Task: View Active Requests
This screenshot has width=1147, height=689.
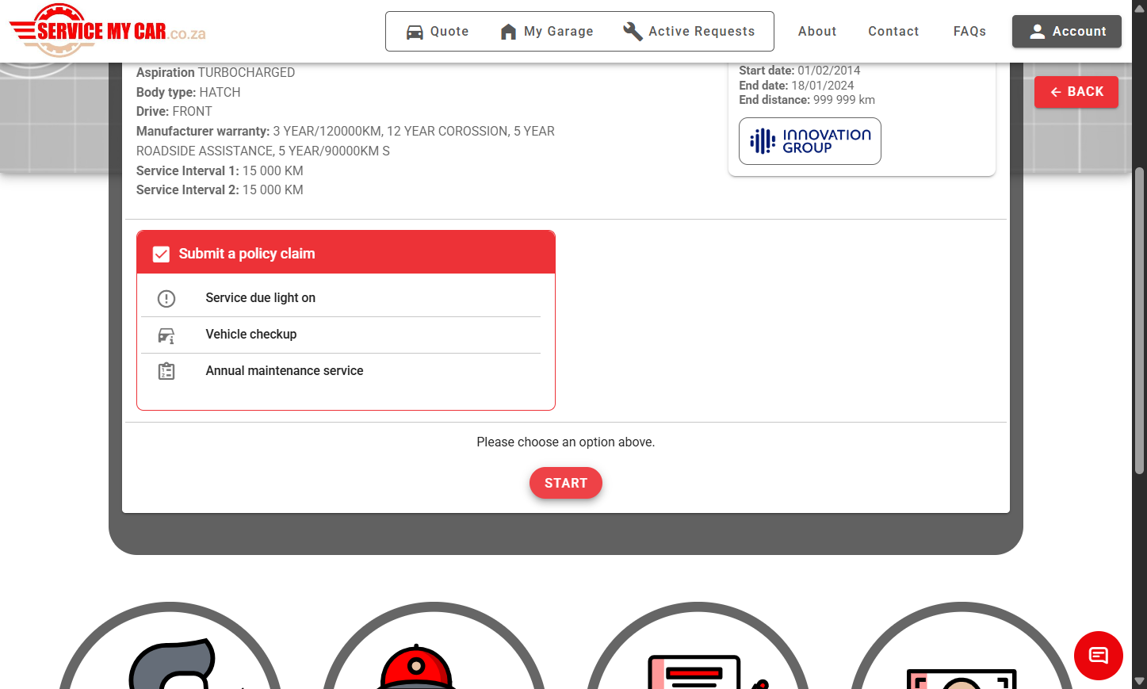Action: click(x=690, y=32)
